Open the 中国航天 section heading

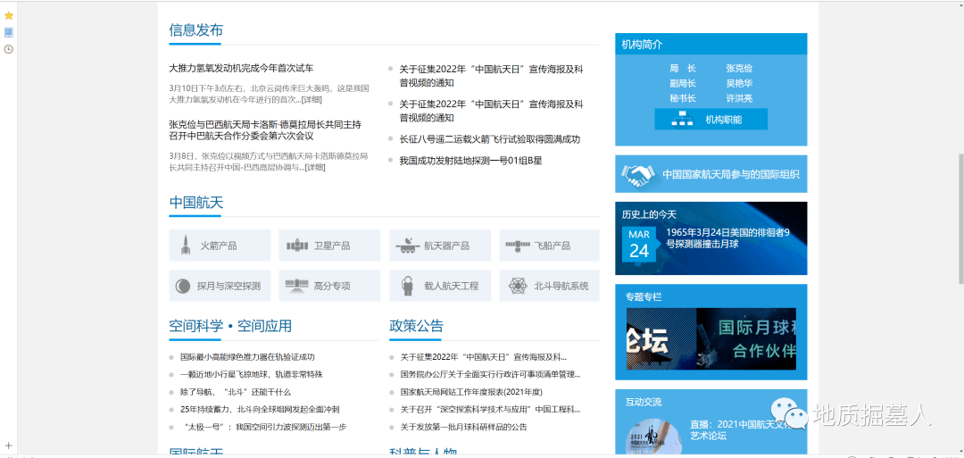click(195, 203)
